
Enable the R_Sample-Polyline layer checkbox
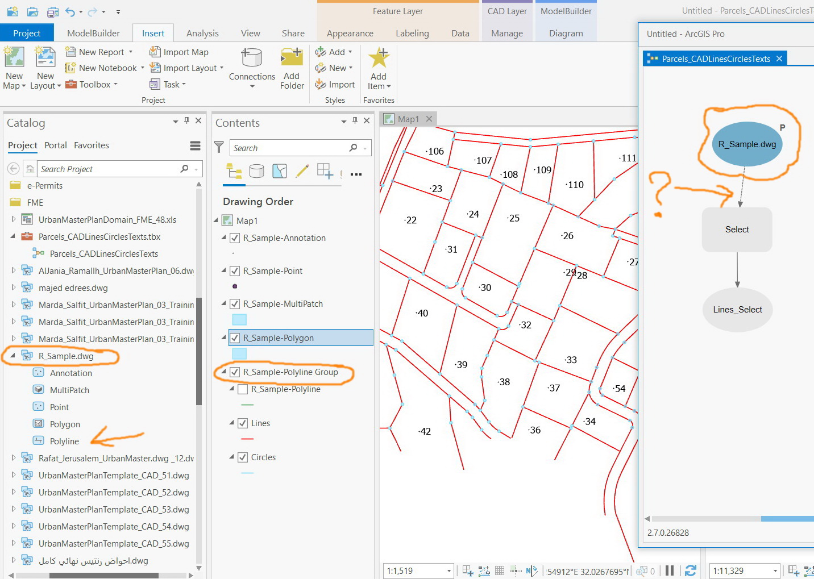tap(243, 389)
